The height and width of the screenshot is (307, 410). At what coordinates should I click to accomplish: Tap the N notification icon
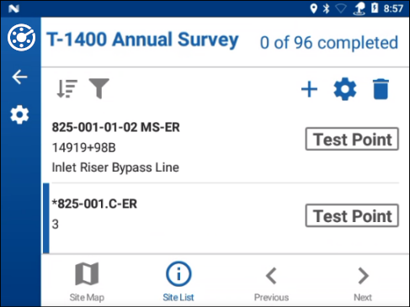(x=13, y=9)
